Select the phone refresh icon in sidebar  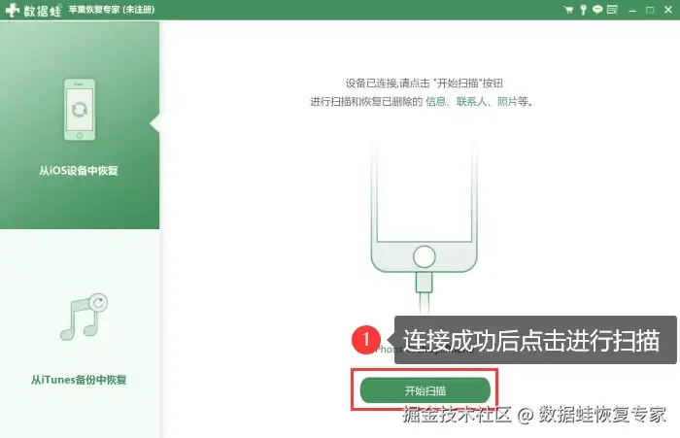point(80,110)
